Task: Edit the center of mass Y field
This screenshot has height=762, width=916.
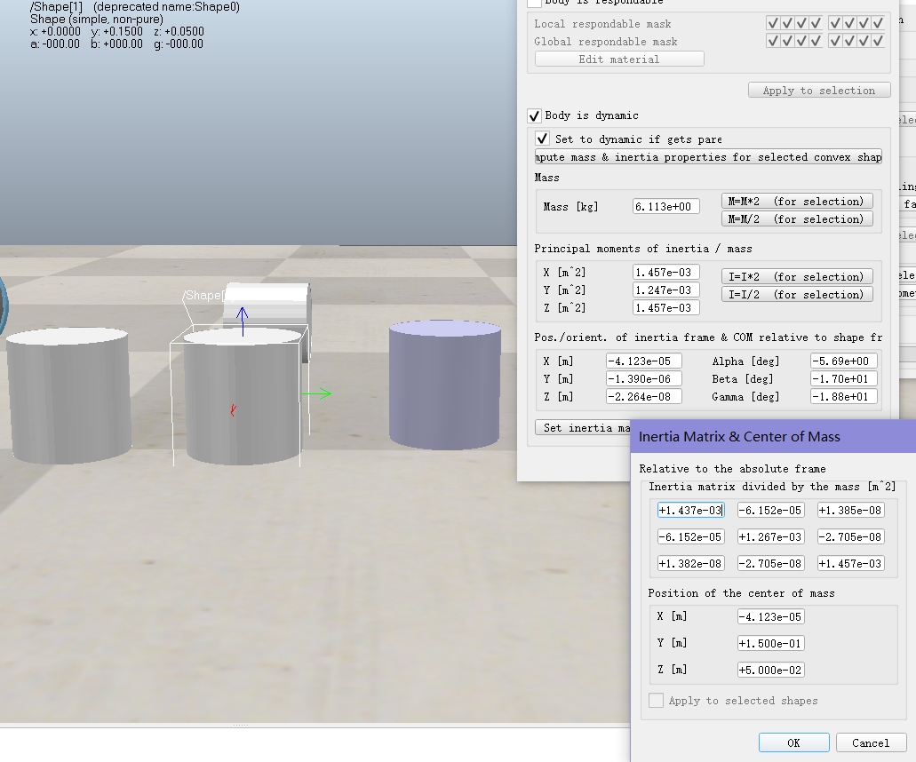Action: coord(770,643)
